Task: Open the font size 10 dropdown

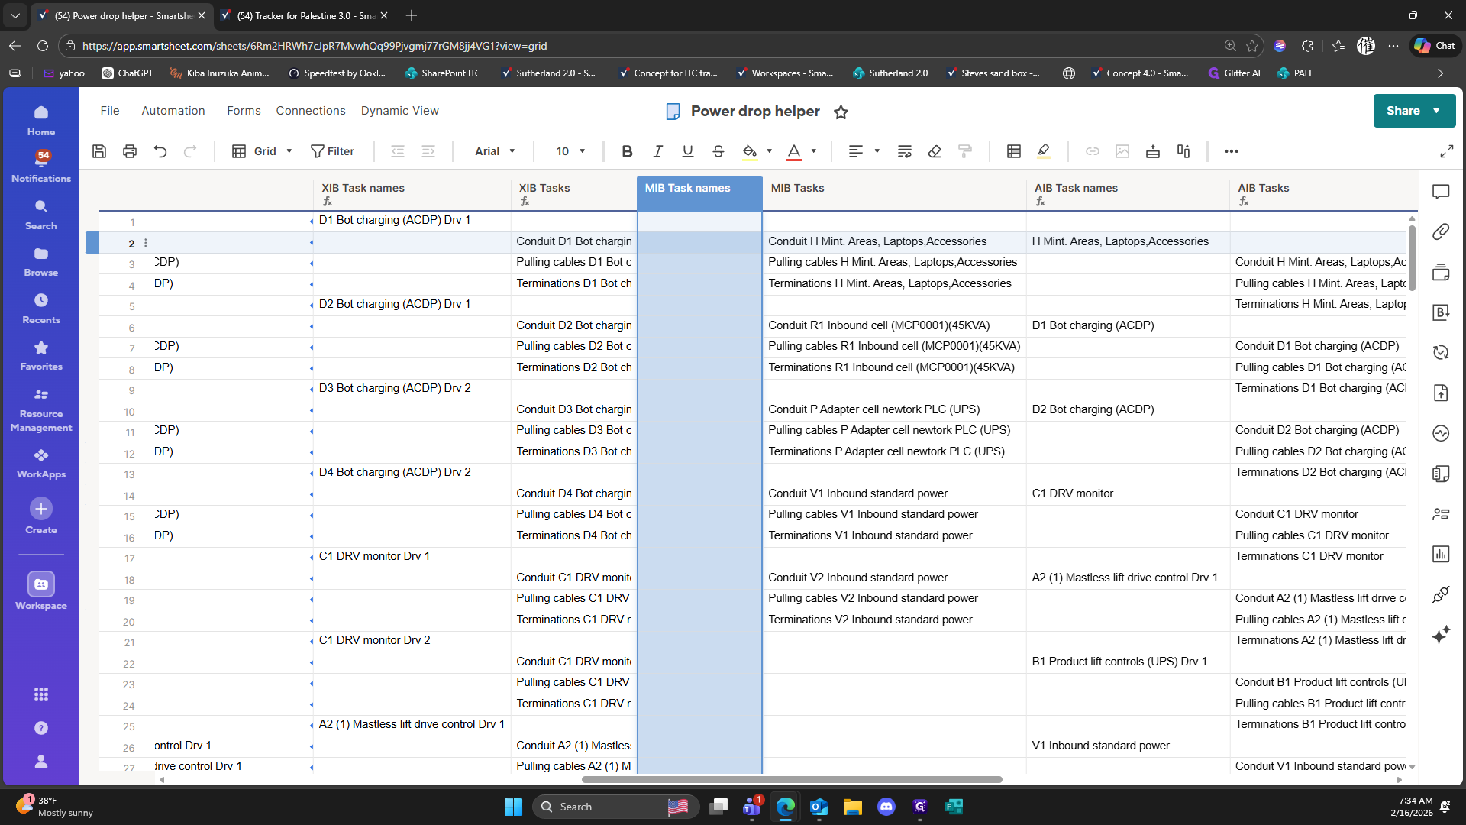Action: click(570, 151)
